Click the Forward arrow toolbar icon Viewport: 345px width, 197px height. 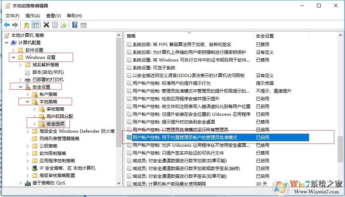(x=15, y=25)
